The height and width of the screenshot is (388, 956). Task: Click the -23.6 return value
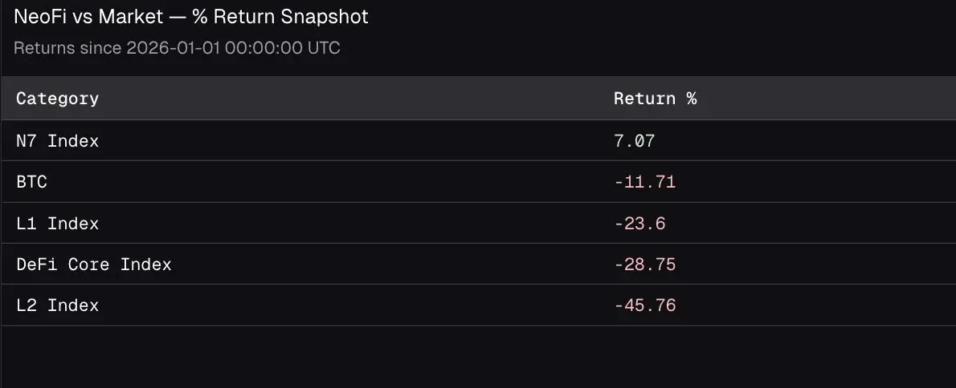(639, 224)
